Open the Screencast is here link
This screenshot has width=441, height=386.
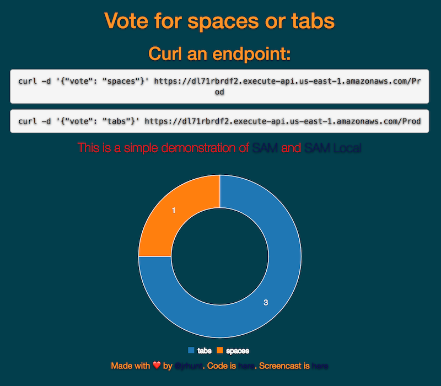[x=320, y=366]
